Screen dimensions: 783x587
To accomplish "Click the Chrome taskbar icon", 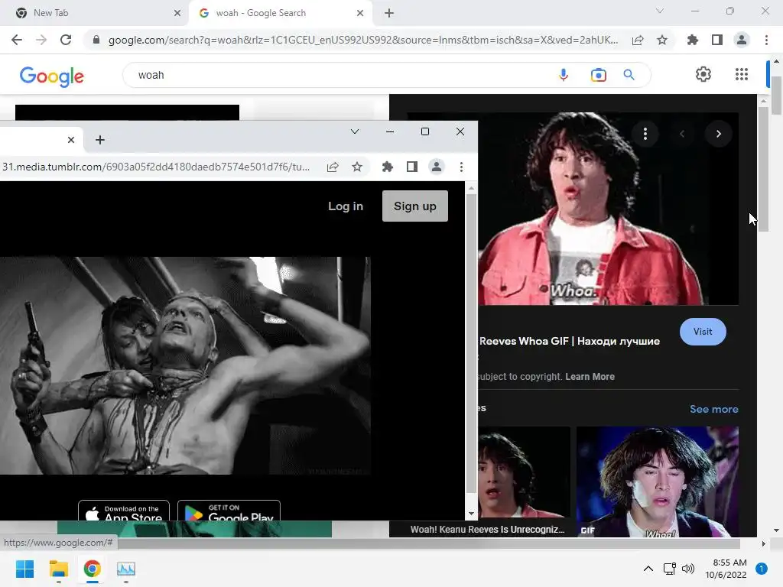I will (x=93, y=569).
